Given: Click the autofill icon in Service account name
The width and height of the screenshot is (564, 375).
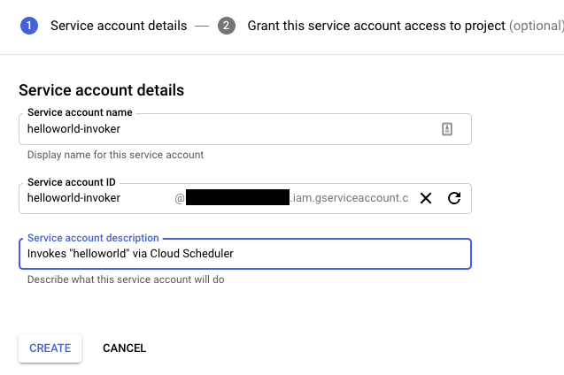Looking at the screenshot, I should coord(447,129).
